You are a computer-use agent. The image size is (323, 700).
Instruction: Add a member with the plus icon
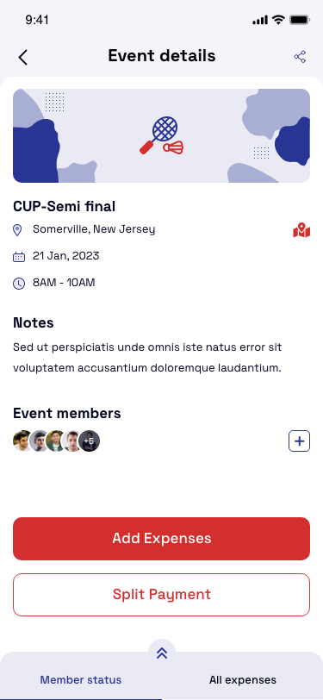(x=300, y=441)
